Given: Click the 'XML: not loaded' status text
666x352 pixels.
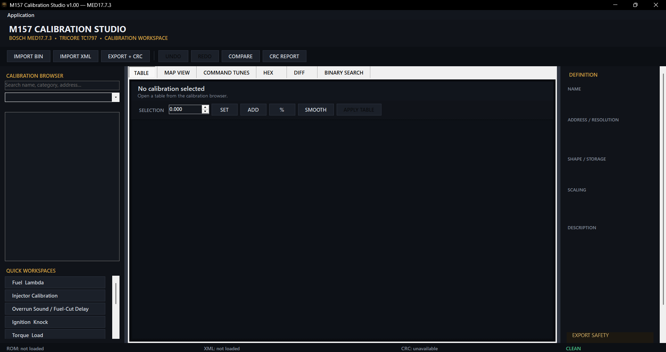Looking at the screenshot, I should click(x=222, y=349).
